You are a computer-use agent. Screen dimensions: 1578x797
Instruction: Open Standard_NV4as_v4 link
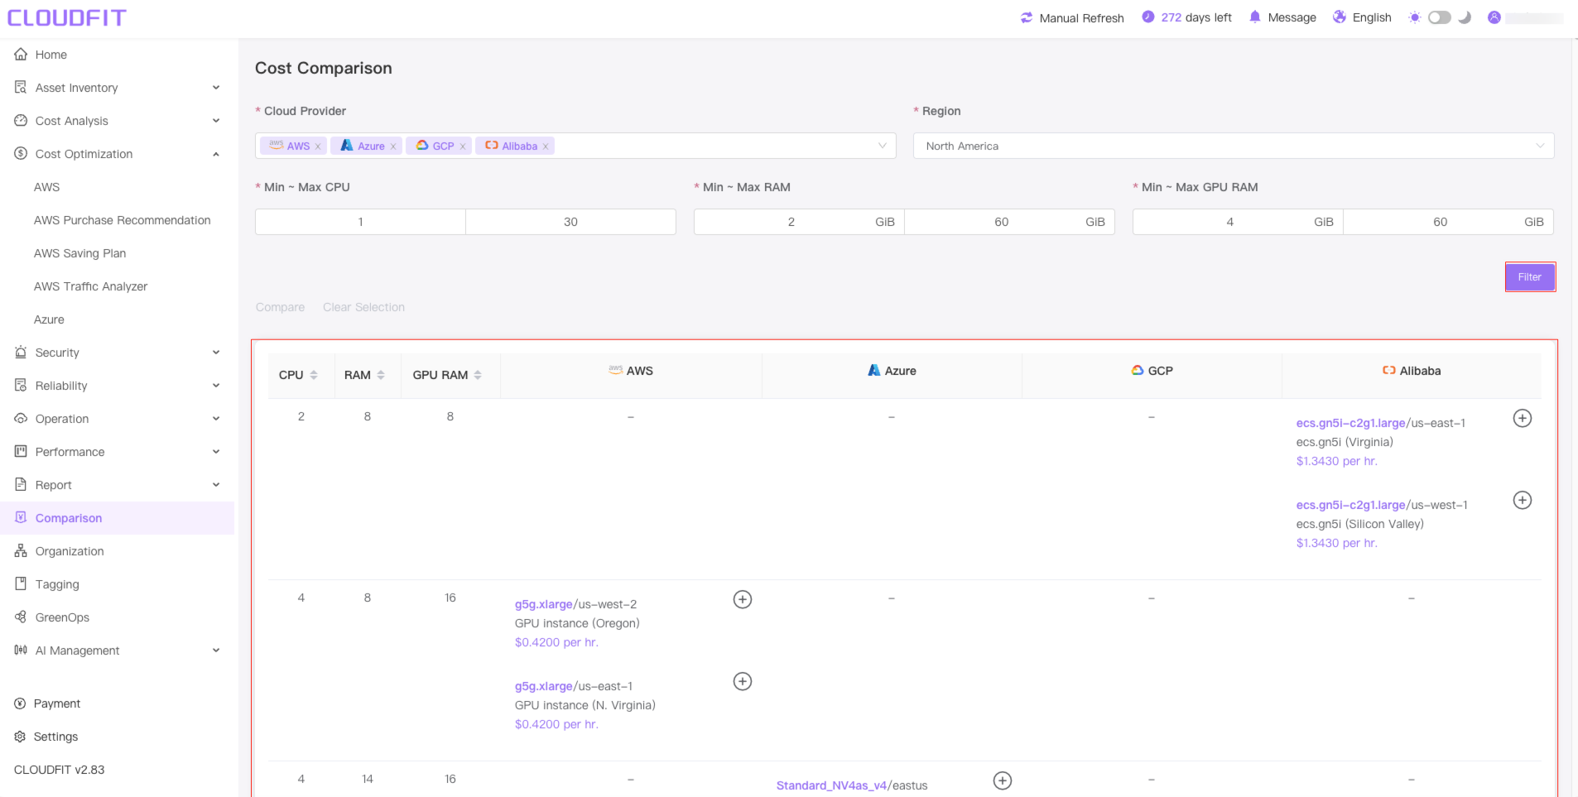(832, 785)
